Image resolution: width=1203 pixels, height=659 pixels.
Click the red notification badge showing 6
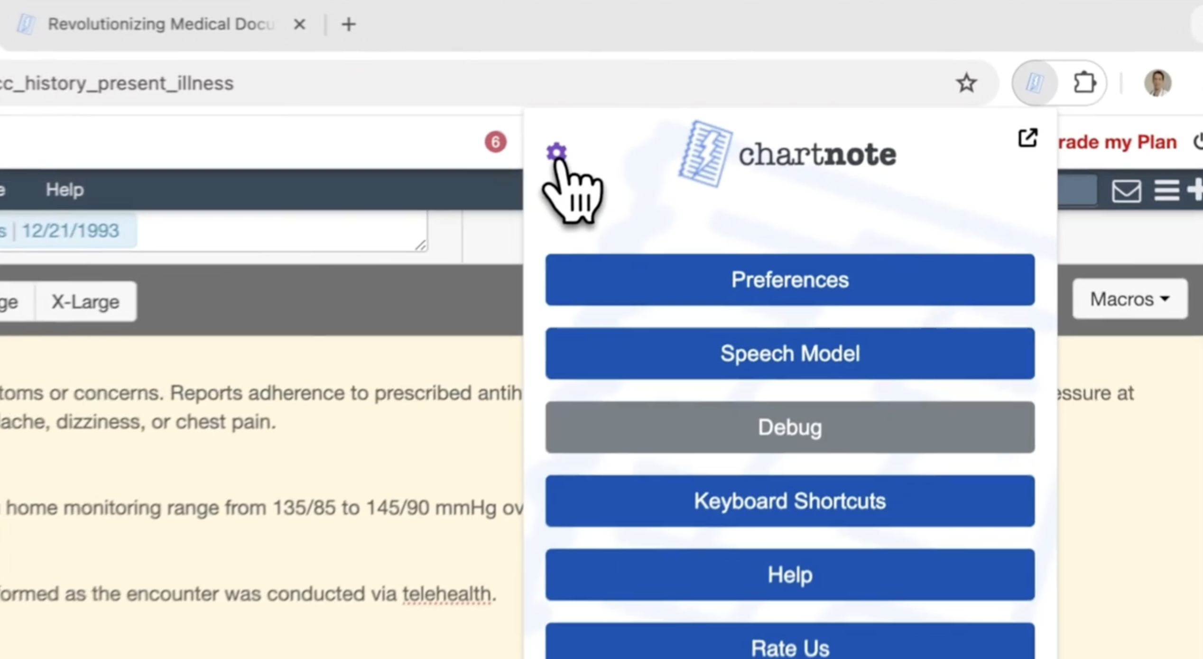(495, 142)
